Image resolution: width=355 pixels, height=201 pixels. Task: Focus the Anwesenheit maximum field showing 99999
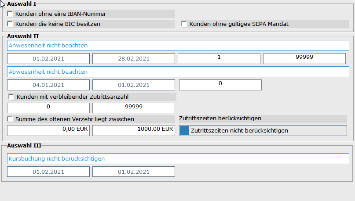[x=304, y=59]
